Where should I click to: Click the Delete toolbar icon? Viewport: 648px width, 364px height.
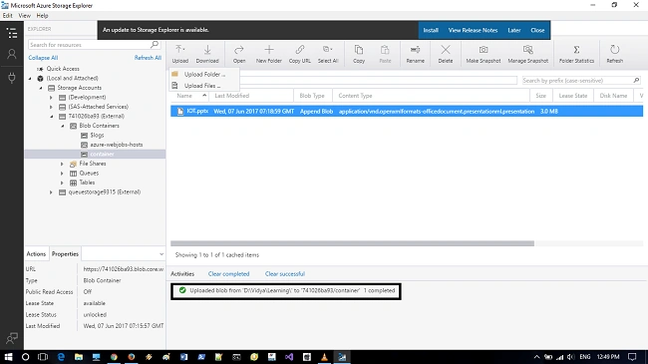tap(445, 54)
